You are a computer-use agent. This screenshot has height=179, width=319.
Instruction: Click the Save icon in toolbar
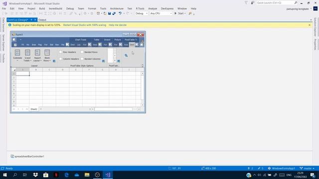point(110,13)
